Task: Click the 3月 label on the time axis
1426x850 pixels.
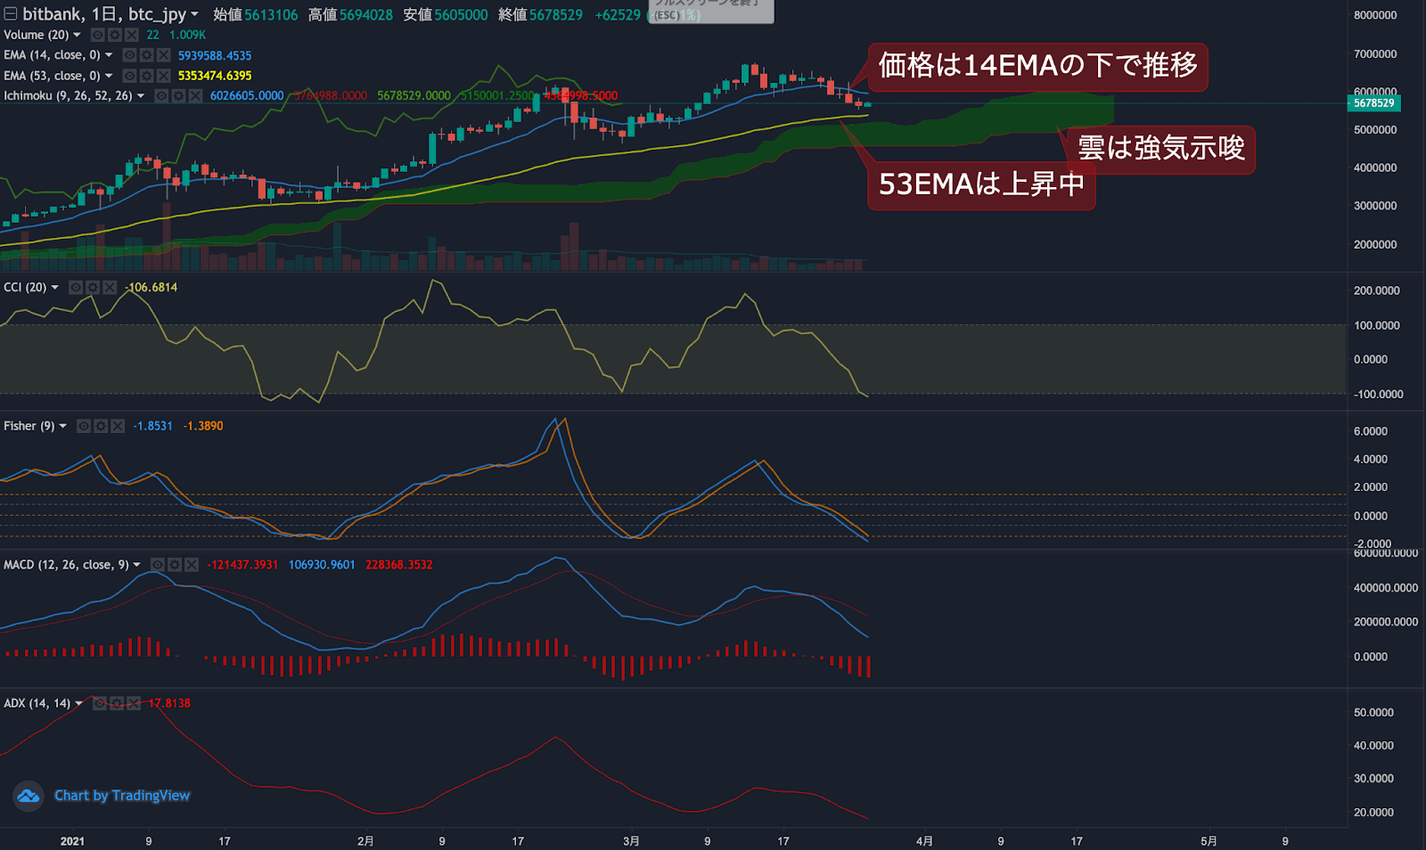Action: (x=631, y=840)
